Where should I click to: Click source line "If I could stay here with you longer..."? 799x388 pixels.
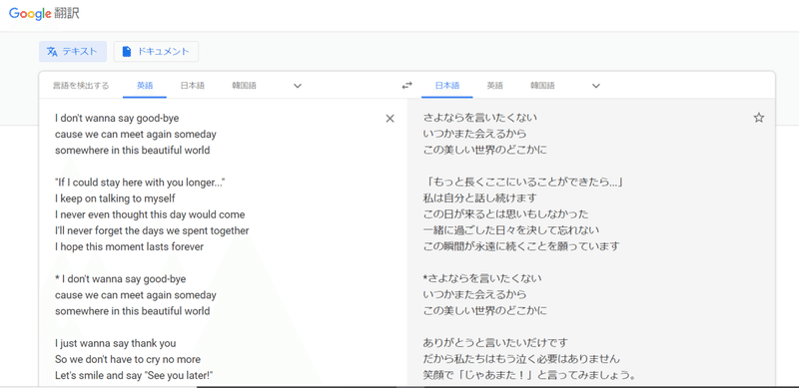click(x=140, y=183)
